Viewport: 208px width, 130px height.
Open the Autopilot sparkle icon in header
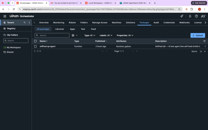pyautogui.click(x=182, y=16)
